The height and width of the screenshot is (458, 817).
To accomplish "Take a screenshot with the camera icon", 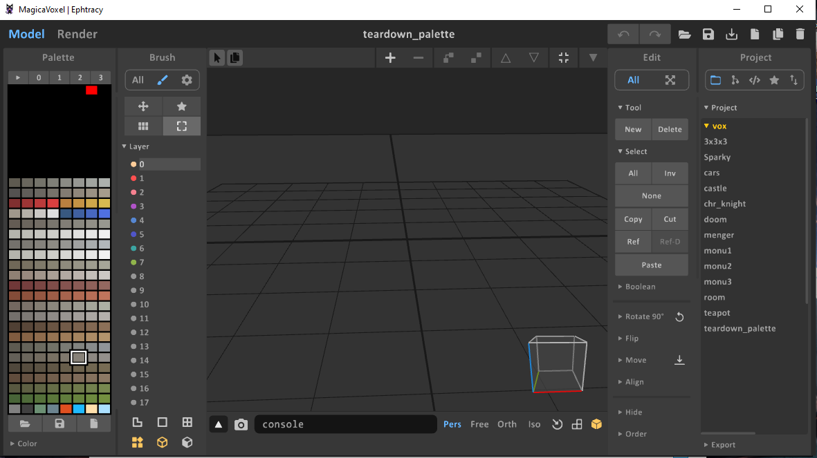I will point(241,425).
